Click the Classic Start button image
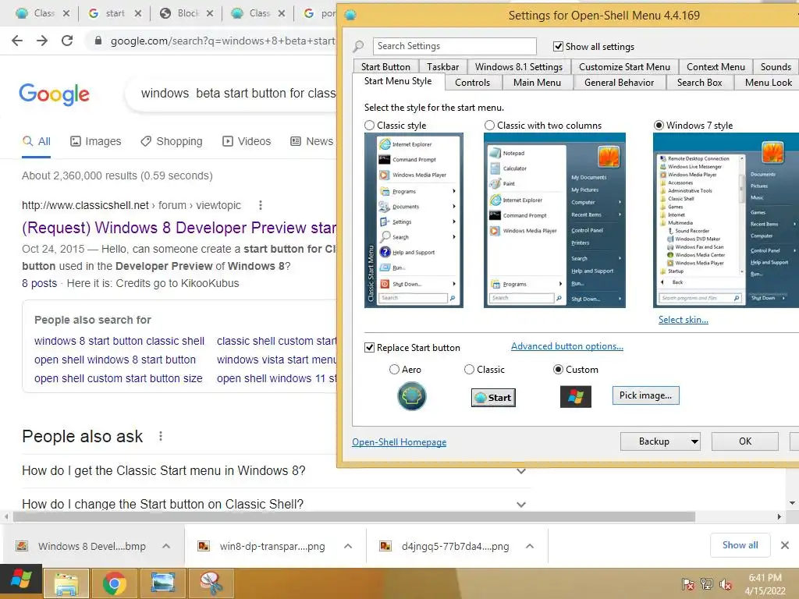The width and height of the screenshot is (799, 599). (493, 397)
